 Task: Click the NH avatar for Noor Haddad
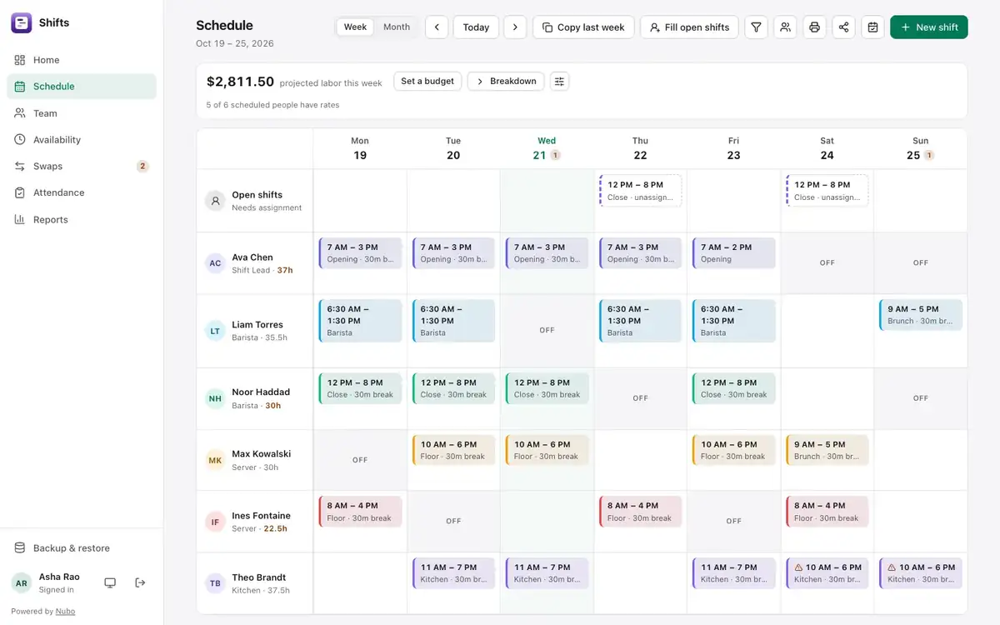(215, 398)
